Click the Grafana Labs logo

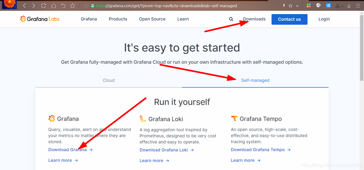pyautogui.click(x=40, y=19)
